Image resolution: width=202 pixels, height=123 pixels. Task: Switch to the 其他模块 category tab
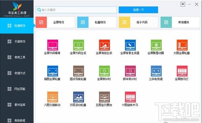pos(180,22)
